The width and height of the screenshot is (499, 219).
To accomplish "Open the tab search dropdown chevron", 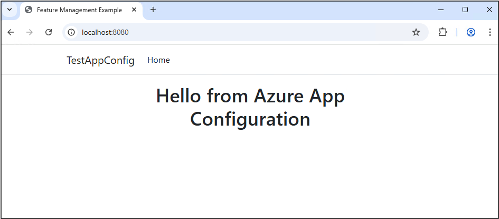I will pyautogui.click(x=9, y=9).
